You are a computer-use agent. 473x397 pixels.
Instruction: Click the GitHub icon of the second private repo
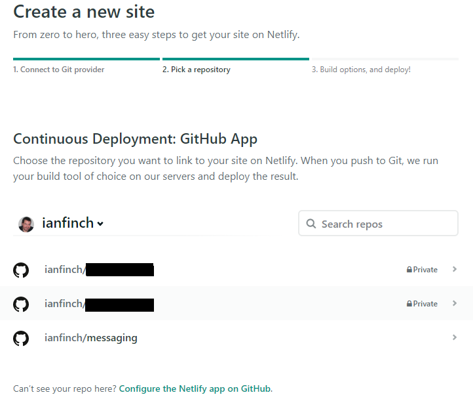click(21, 304)
